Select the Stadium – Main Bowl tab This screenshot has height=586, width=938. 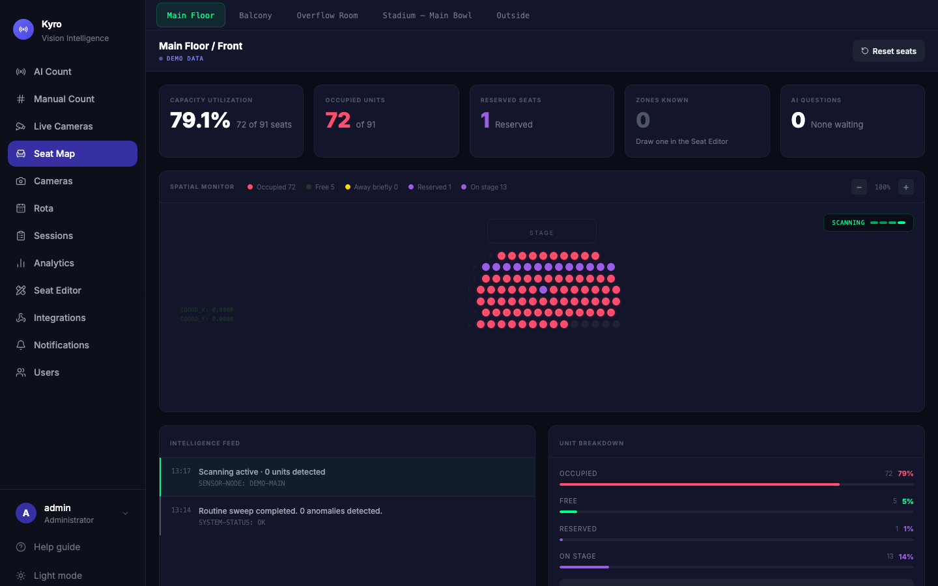click(427, 15)
